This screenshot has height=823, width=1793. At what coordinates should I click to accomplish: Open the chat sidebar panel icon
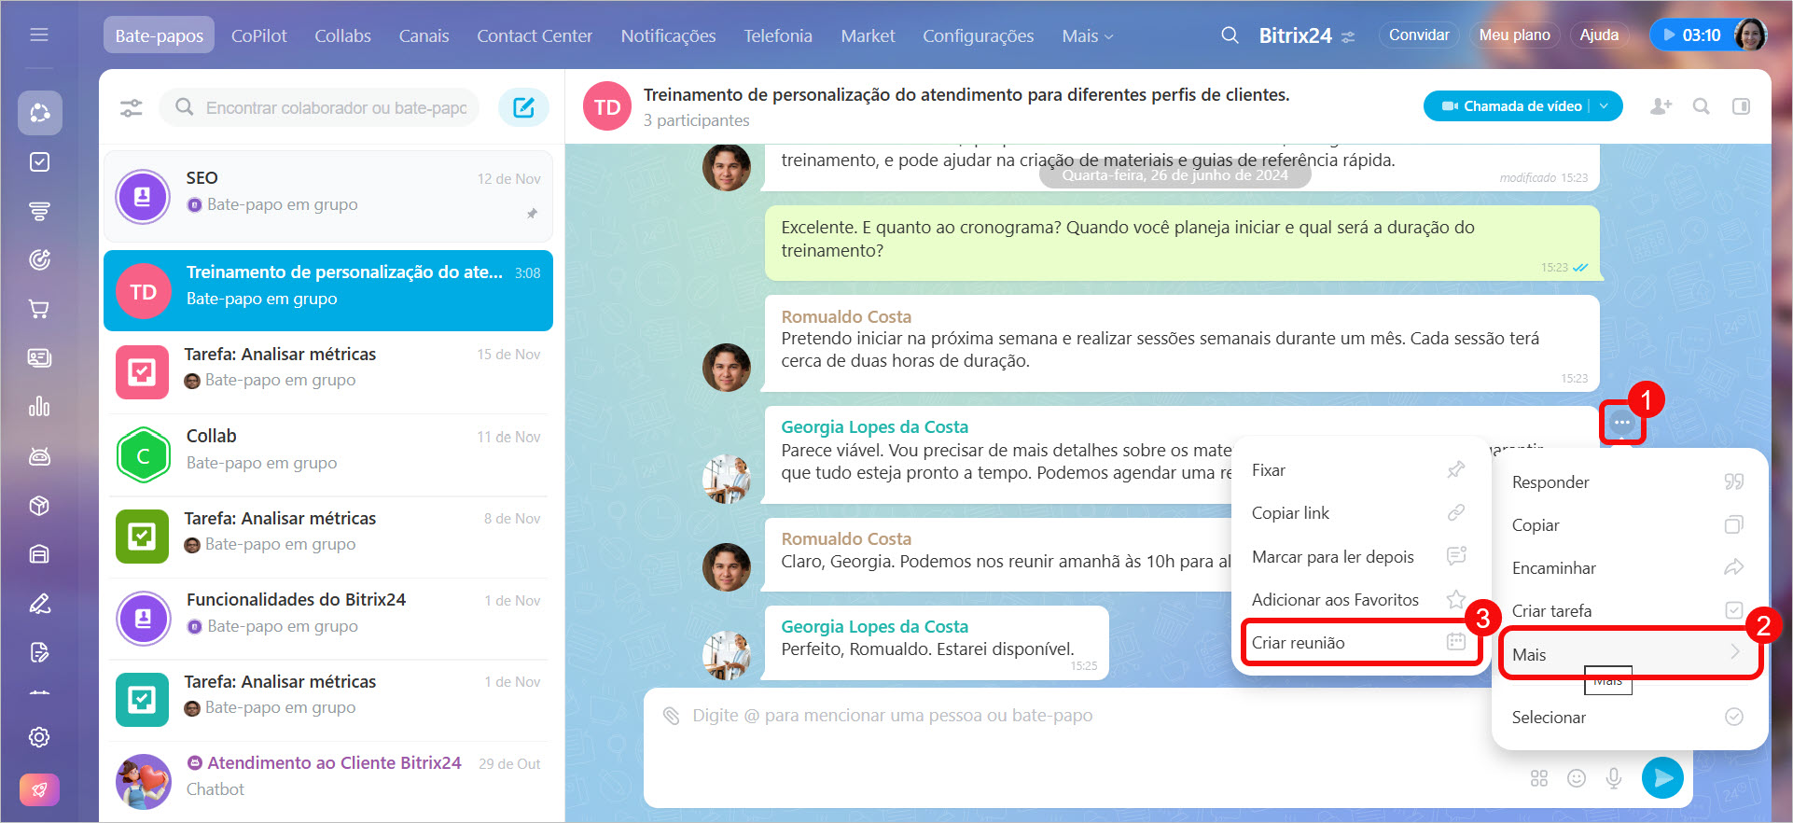coord(1741,106)
